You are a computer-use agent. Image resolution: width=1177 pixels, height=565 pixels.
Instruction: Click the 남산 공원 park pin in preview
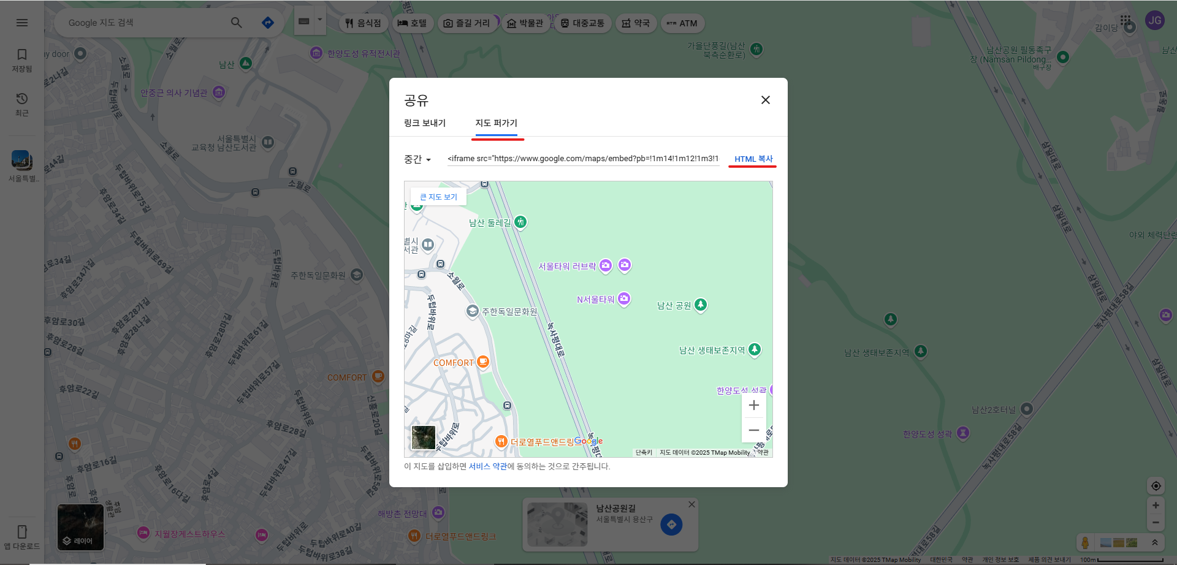coord(701,305)
